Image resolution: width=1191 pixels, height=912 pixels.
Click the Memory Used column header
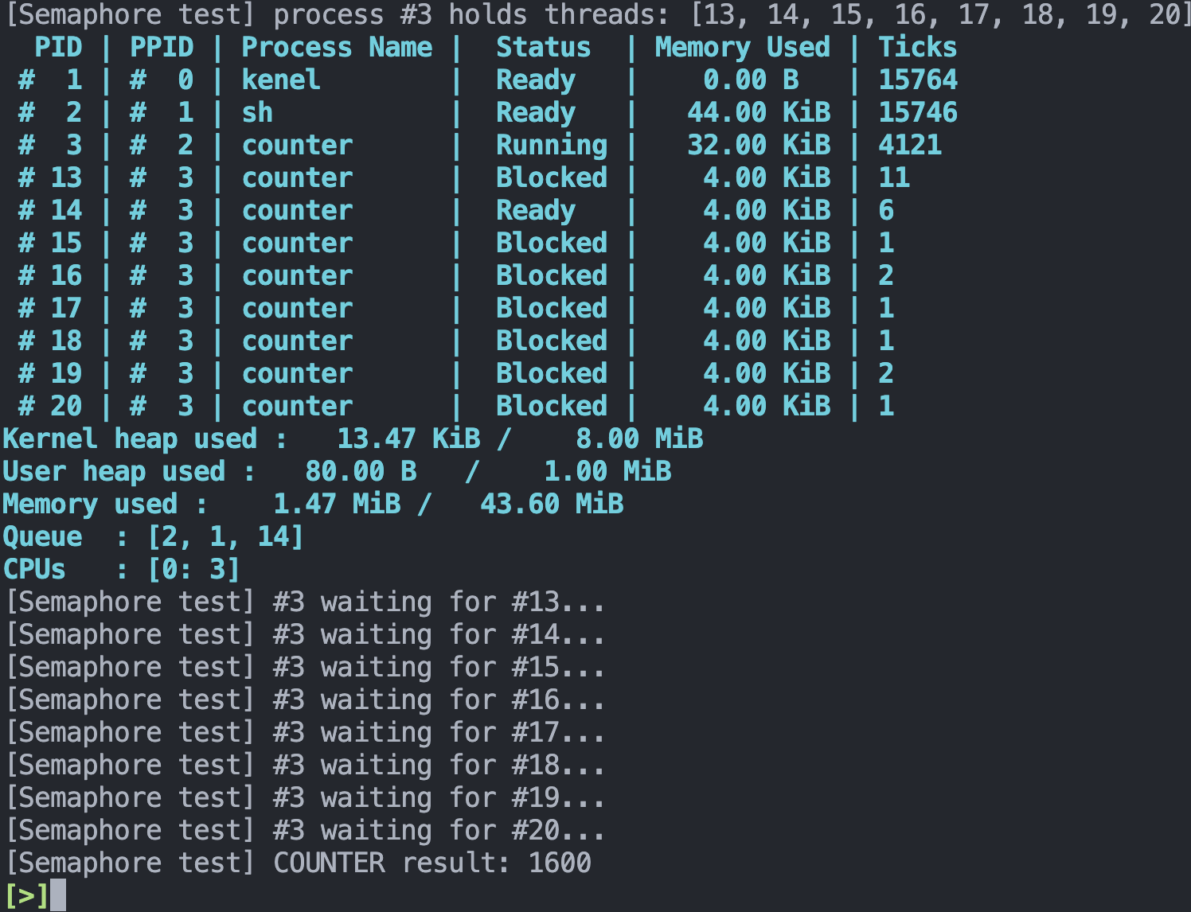pyautogui.click(x=742, y=47)
